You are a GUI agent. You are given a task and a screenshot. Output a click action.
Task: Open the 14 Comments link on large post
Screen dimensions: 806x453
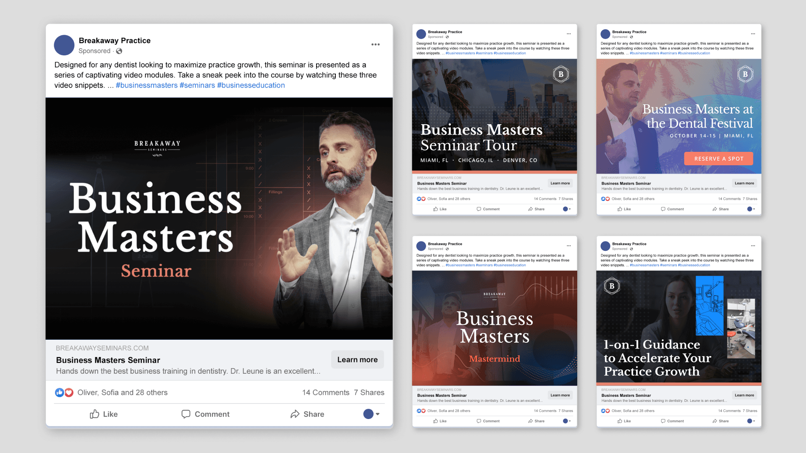[x=325, y=393]
